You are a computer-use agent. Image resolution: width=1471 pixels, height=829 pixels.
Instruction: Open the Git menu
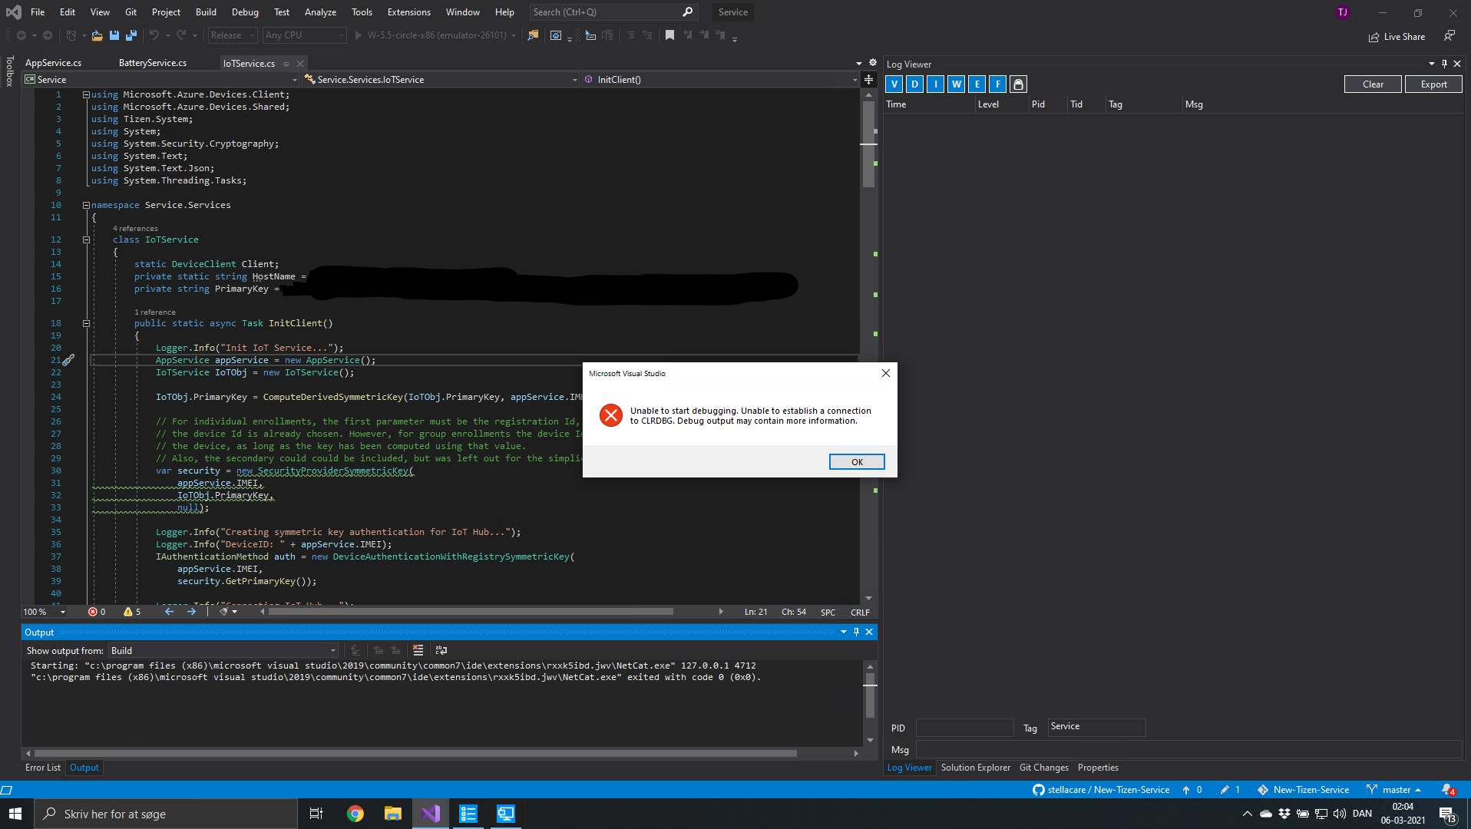[x=131, y=12]
